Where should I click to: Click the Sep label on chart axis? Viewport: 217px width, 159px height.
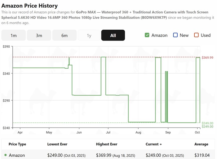click(x=168, y=133)
